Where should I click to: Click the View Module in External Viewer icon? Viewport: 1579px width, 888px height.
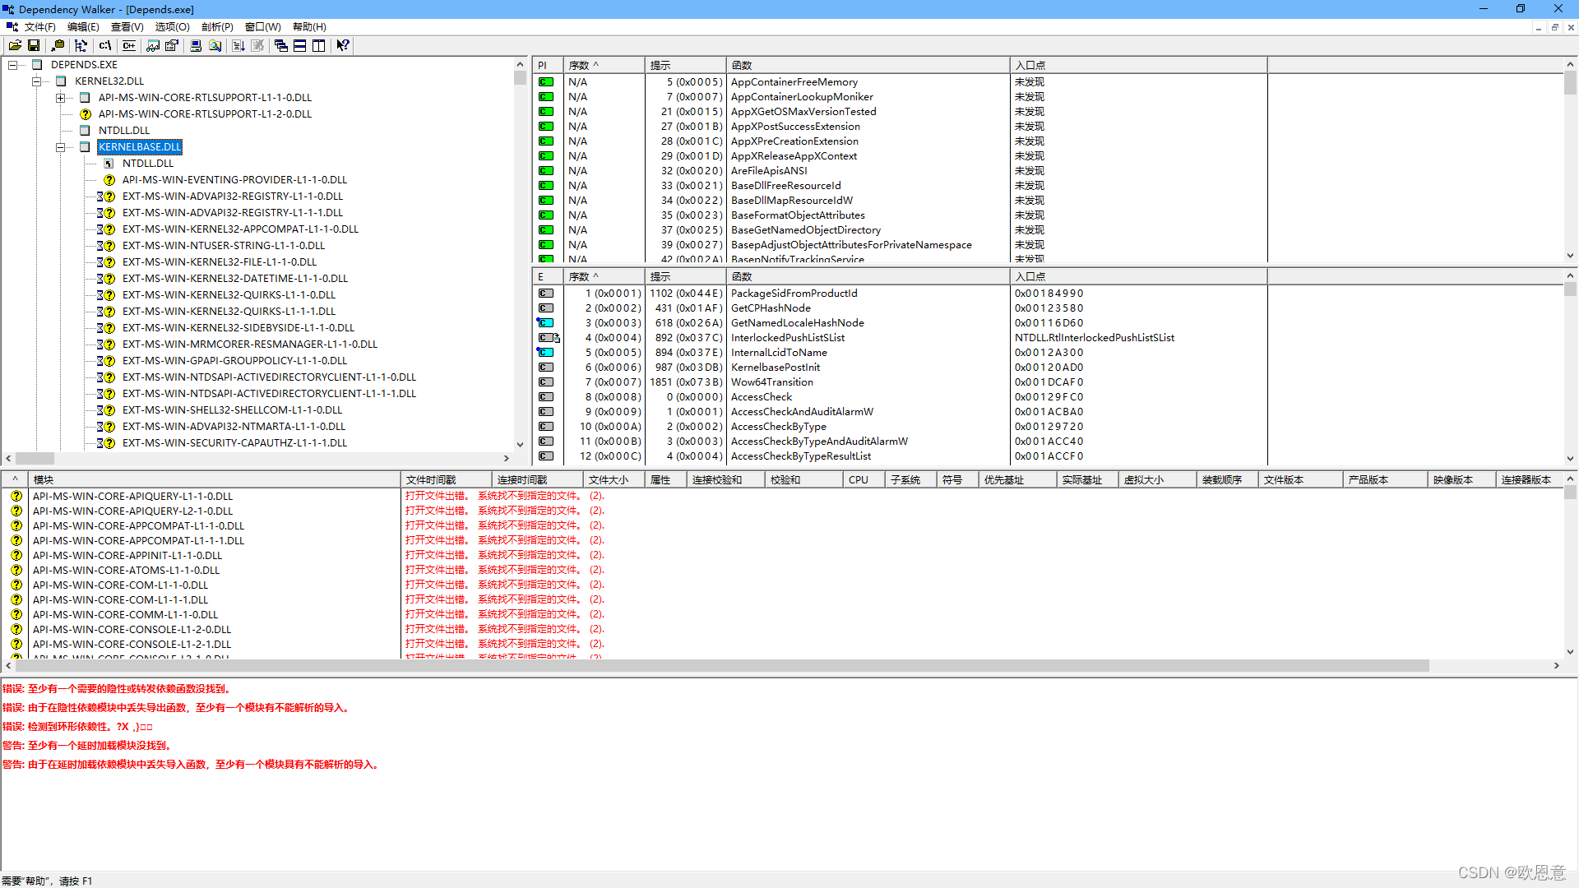[x=153, y=46]
